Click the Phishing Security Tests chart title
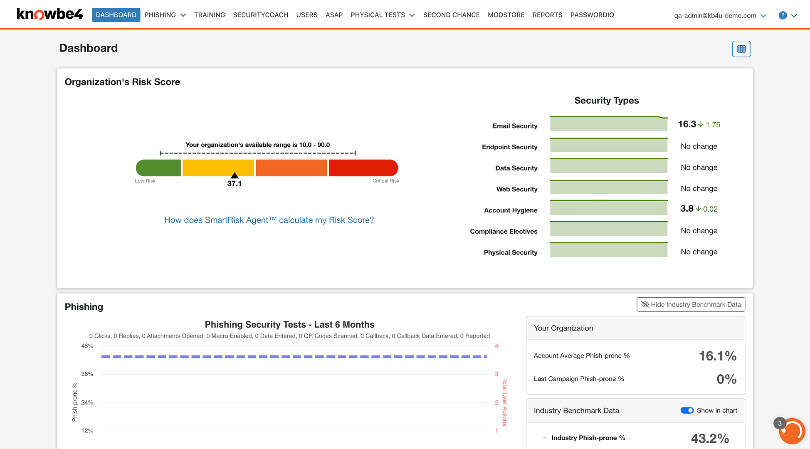810x449 pixels. pos(289,325)
